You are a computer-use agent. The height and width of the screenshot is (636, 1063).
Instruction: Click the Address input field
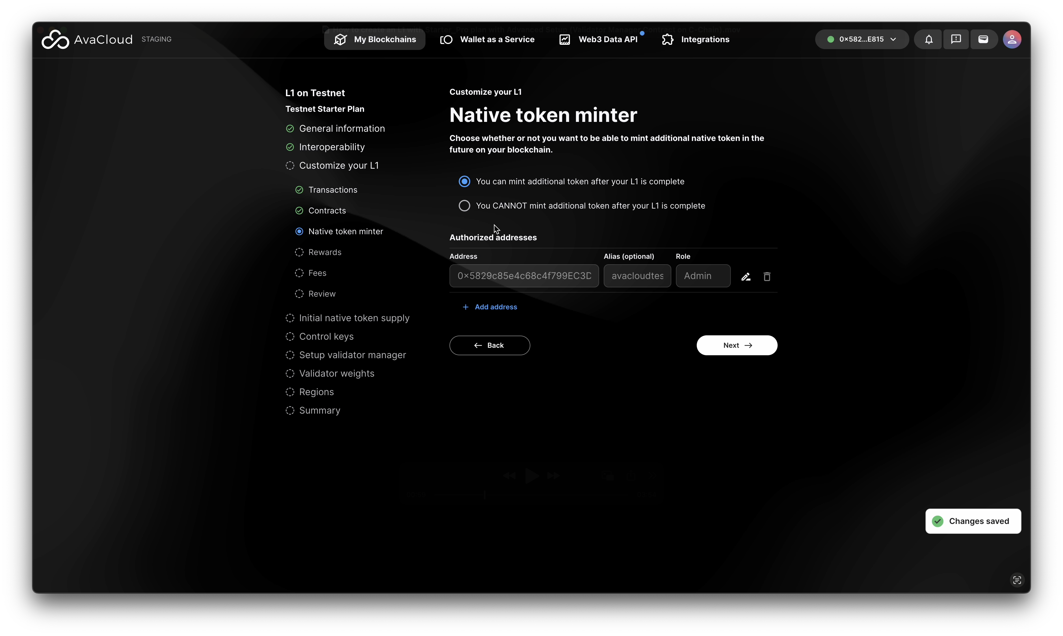(x=524, y=276)
